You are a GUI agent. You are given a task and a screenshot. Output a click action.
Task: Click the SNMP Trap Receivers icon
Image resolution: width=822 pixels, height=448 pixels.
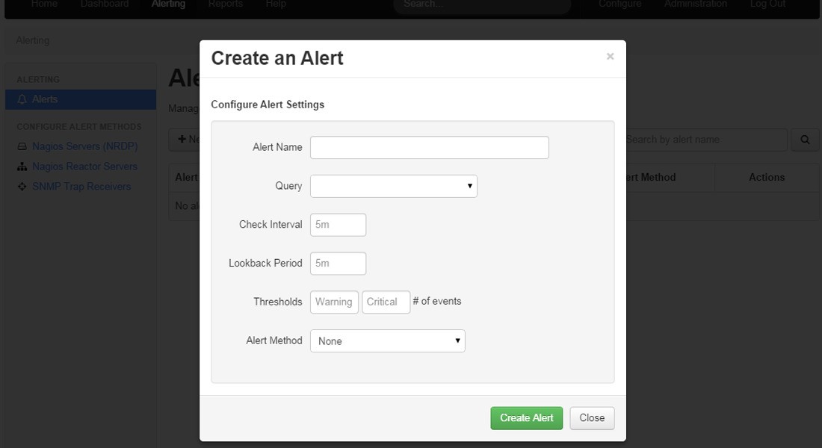pyautogui.click(x=22, y=187)
